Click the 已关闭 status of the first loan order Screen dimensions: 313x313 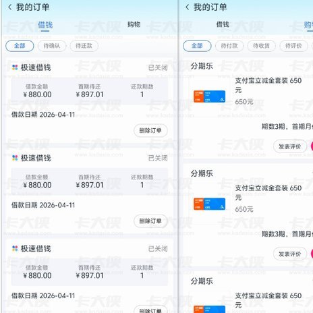[158, 67]
